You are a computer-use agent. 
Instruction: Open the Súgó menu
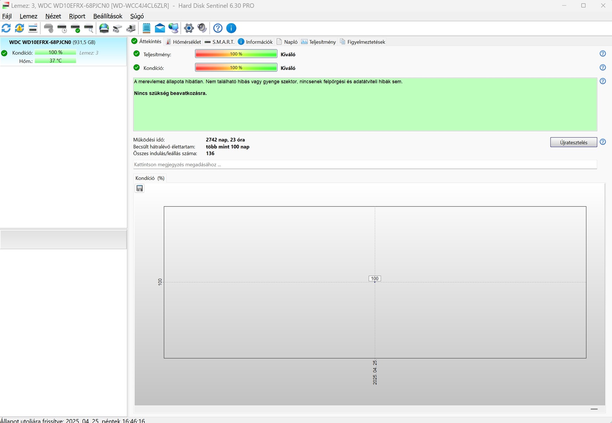137,16
